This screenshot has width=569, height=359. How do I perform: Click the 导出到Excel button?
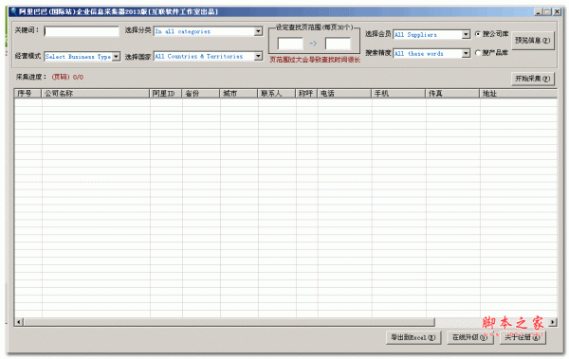coord(413,337)
